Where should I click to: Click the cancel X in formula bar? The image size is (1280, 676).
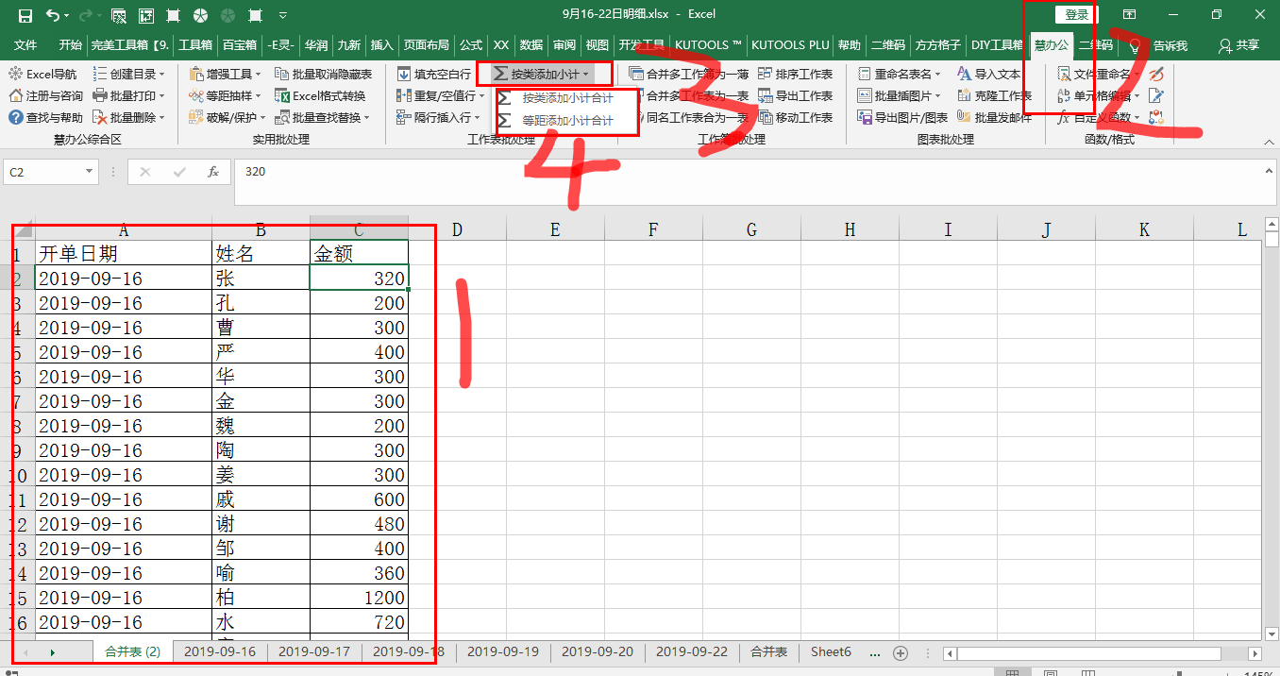click(x=144, y=172)
